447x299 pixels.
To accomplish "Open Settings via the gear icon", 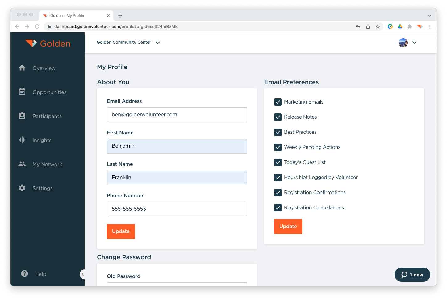I will [22, 188].
